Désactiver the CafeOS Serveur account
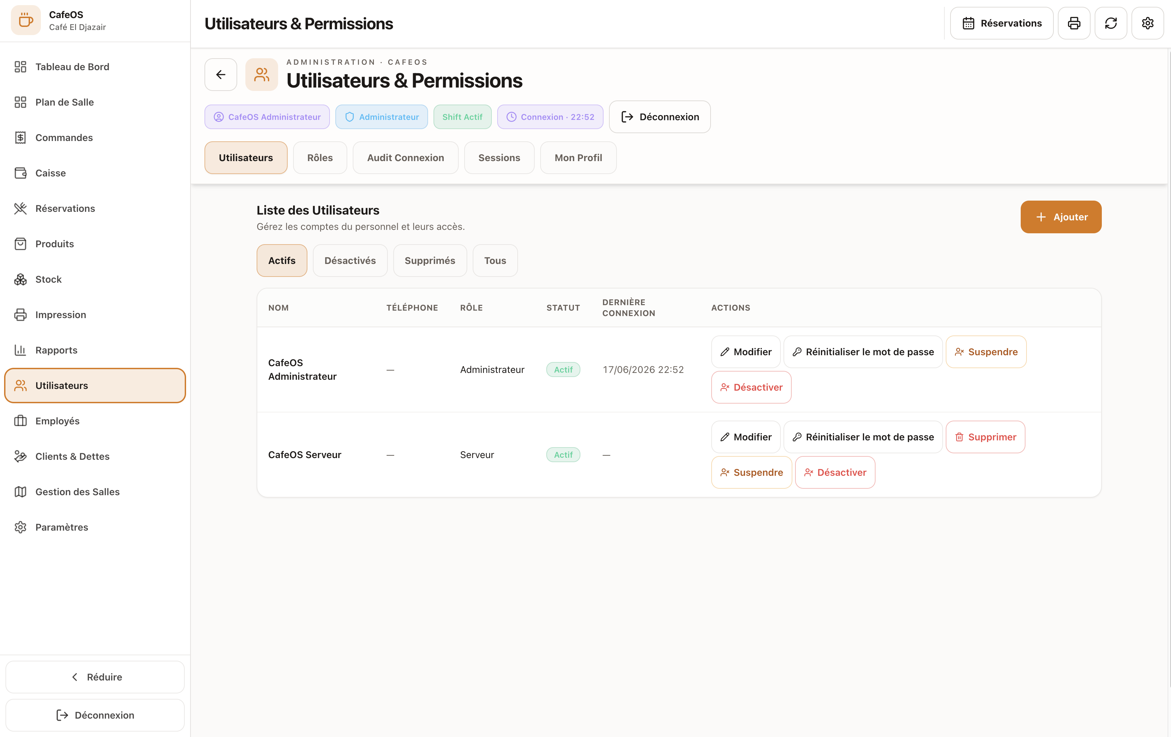The width and height of the screenshot is (1171, 737). 835,473
